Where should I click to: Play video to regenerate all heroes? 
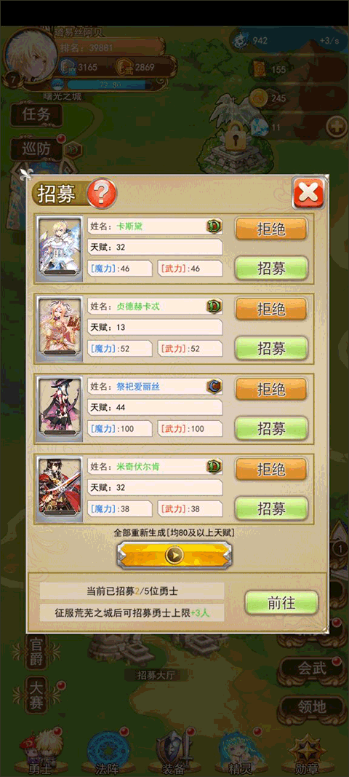pyautogui.click(x=174, y=555)
